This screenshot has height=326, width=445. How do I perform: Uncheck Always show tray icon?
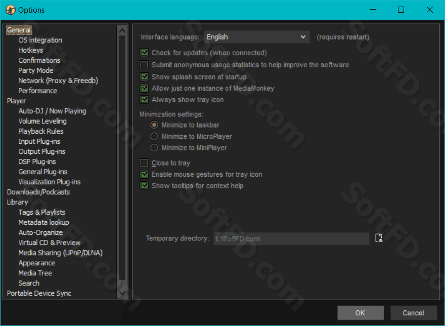144,100
